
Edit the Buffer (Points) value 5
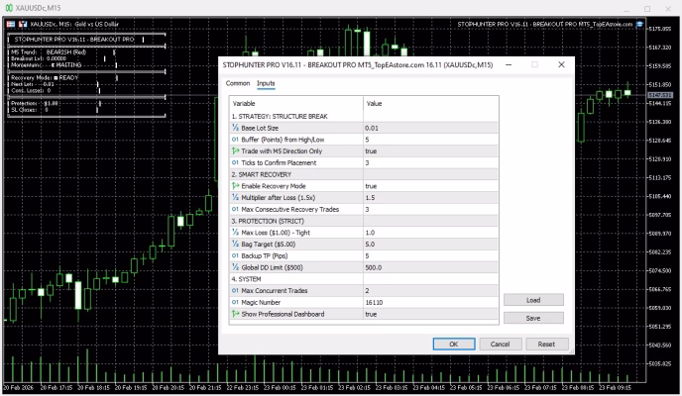click(430, 140)
